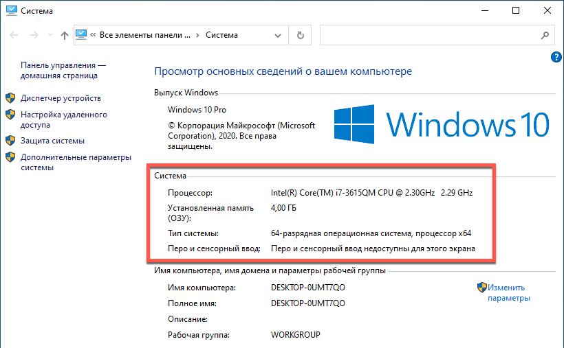Select '64-разрядная операционная система' value
Image resolution: width=564 pixels, height=348 pixels.
tap(371, 233)
